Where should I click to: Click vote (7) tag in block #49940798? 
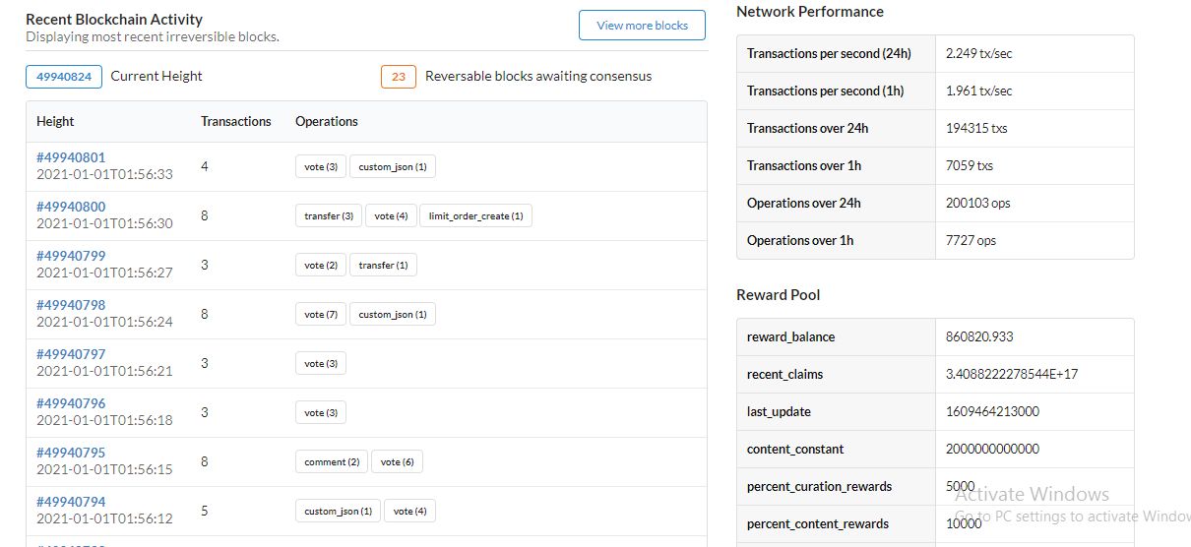321,314
